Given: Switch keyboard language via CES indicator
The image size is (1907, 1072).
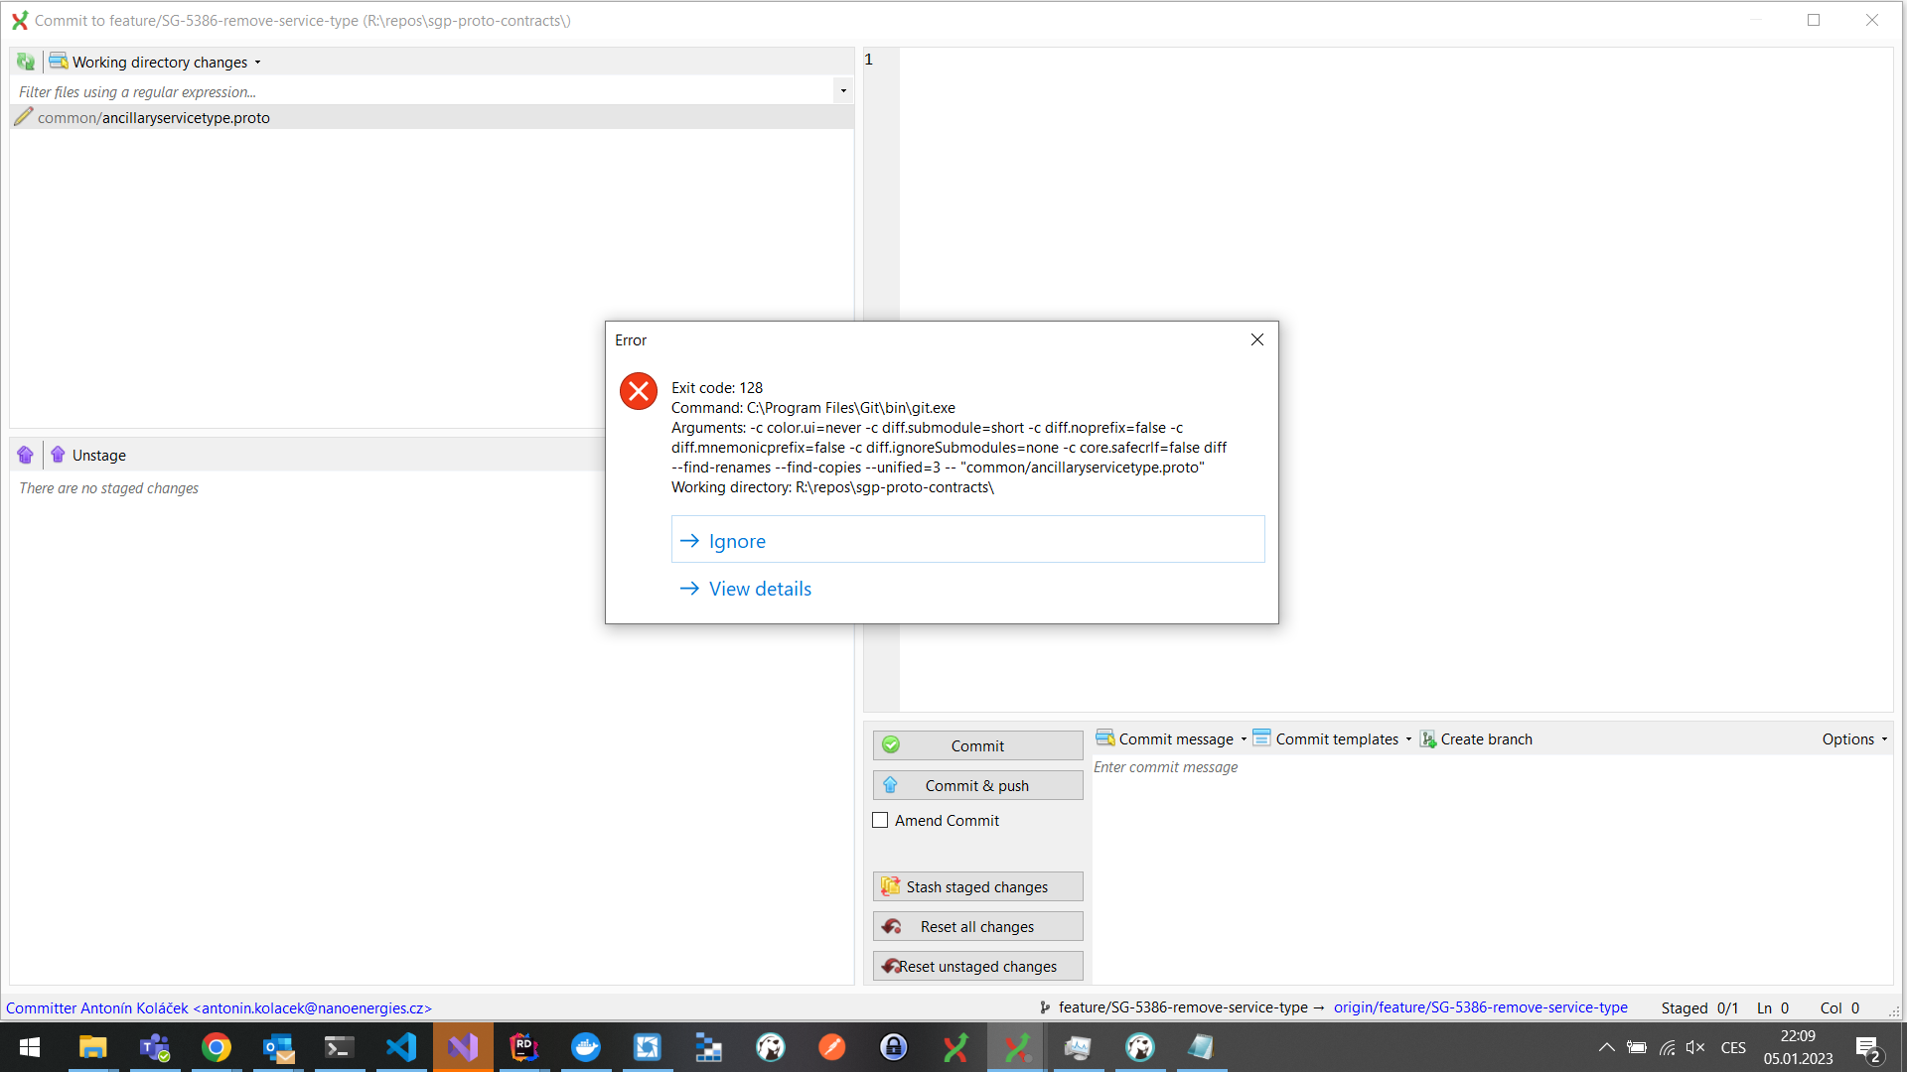Looking at the screenshot, I should [1734, 1047].
